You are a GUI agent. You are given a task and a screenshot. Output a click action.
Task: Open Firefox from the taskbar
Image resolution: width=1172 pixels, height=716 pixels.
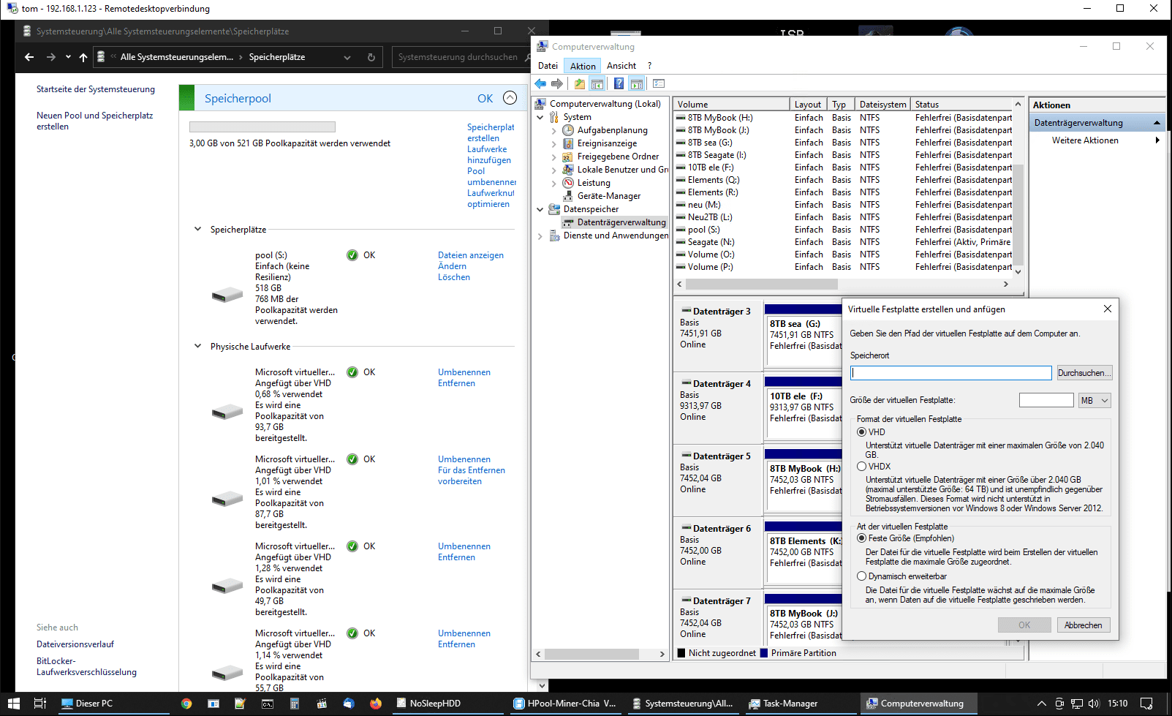tap(376, 704)
